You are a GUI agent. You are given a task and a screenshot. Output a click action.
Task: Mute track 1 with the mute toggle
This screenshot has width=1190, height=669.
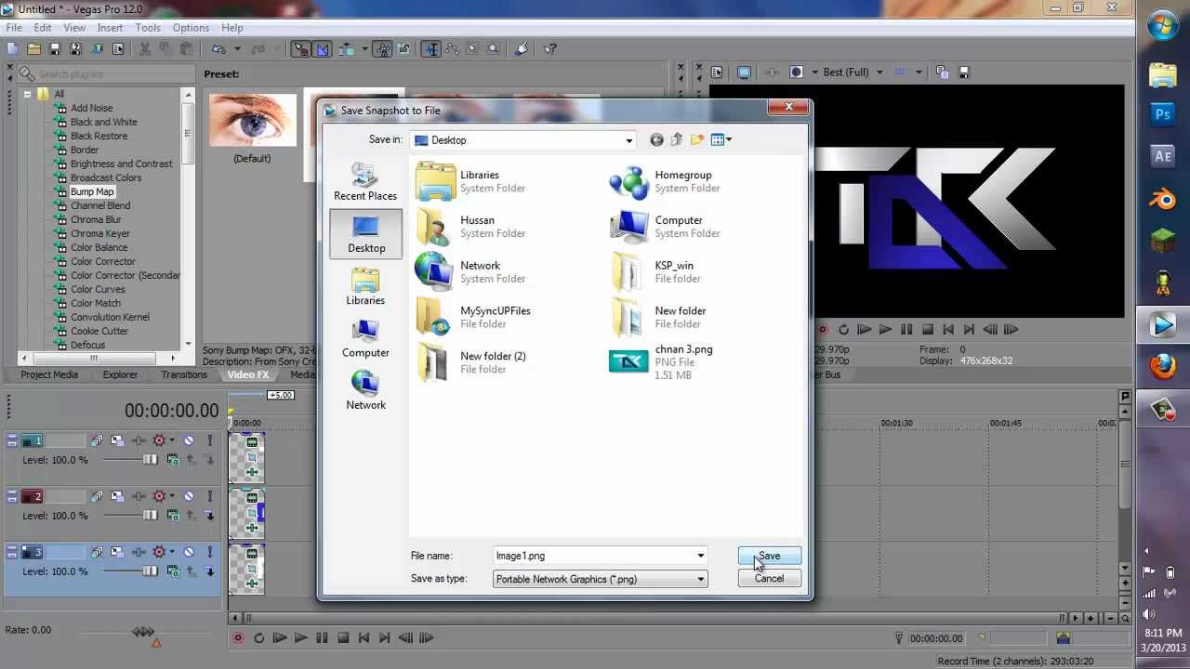coord(189,440)
